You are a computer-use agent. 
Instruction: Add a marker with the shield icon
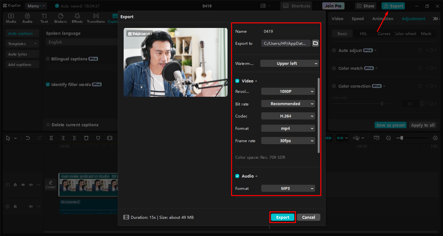coord(98,138)
